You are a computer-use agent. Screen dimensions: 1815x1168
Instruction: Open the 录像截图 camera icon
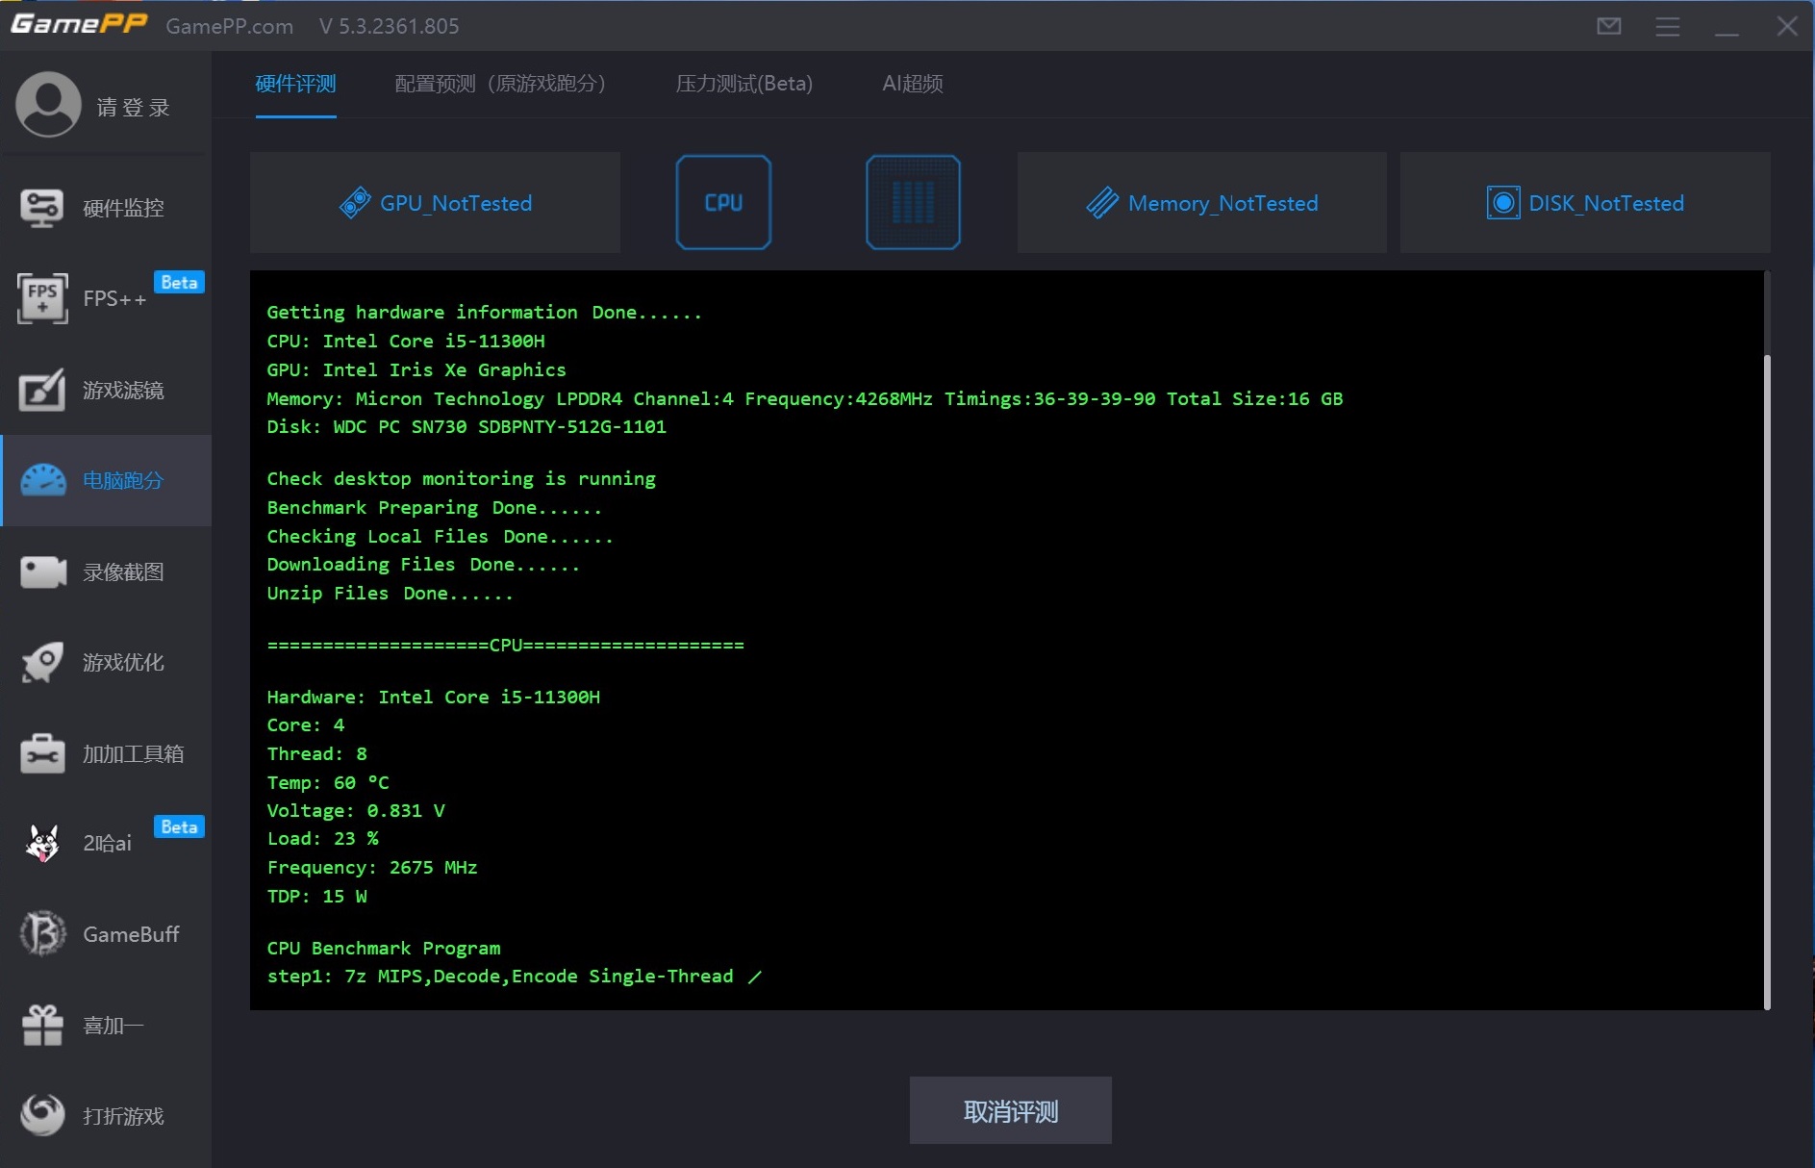(42, 571)
